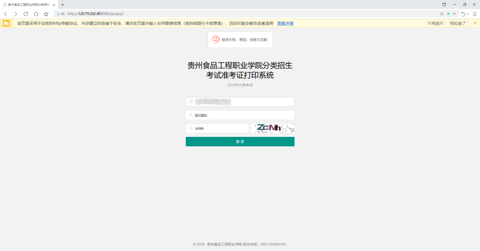Open the 查看详情 link in warning bar
This screenshot has width=480, height=251.
(x=285, y=24)
